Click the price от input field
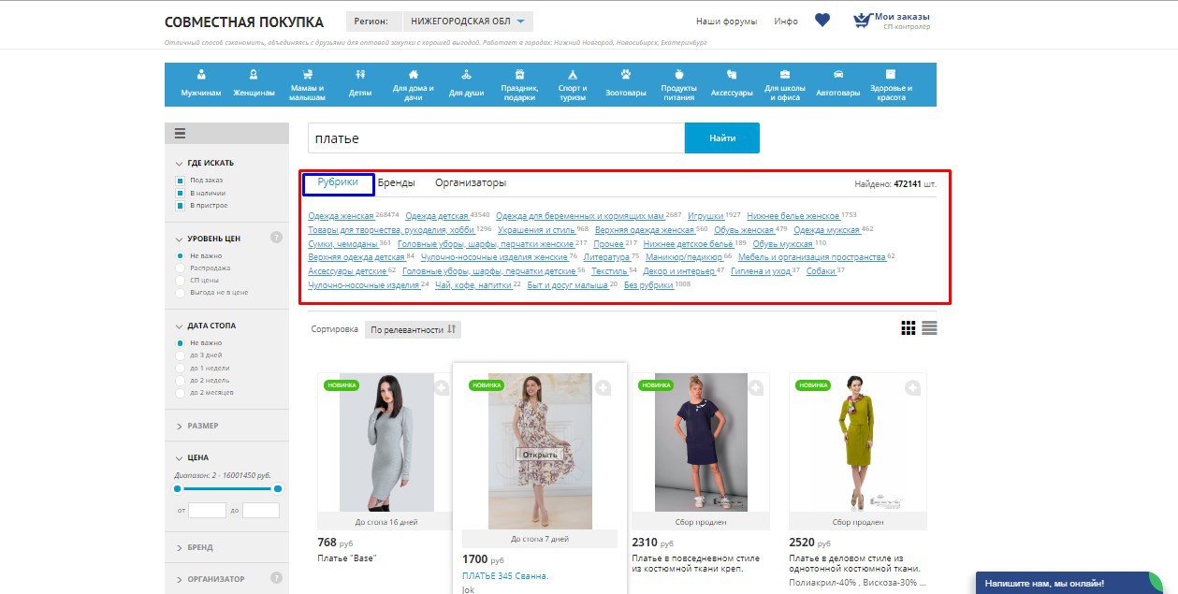The height and width of the screenshot is (594, 1178). click(207, 510)
